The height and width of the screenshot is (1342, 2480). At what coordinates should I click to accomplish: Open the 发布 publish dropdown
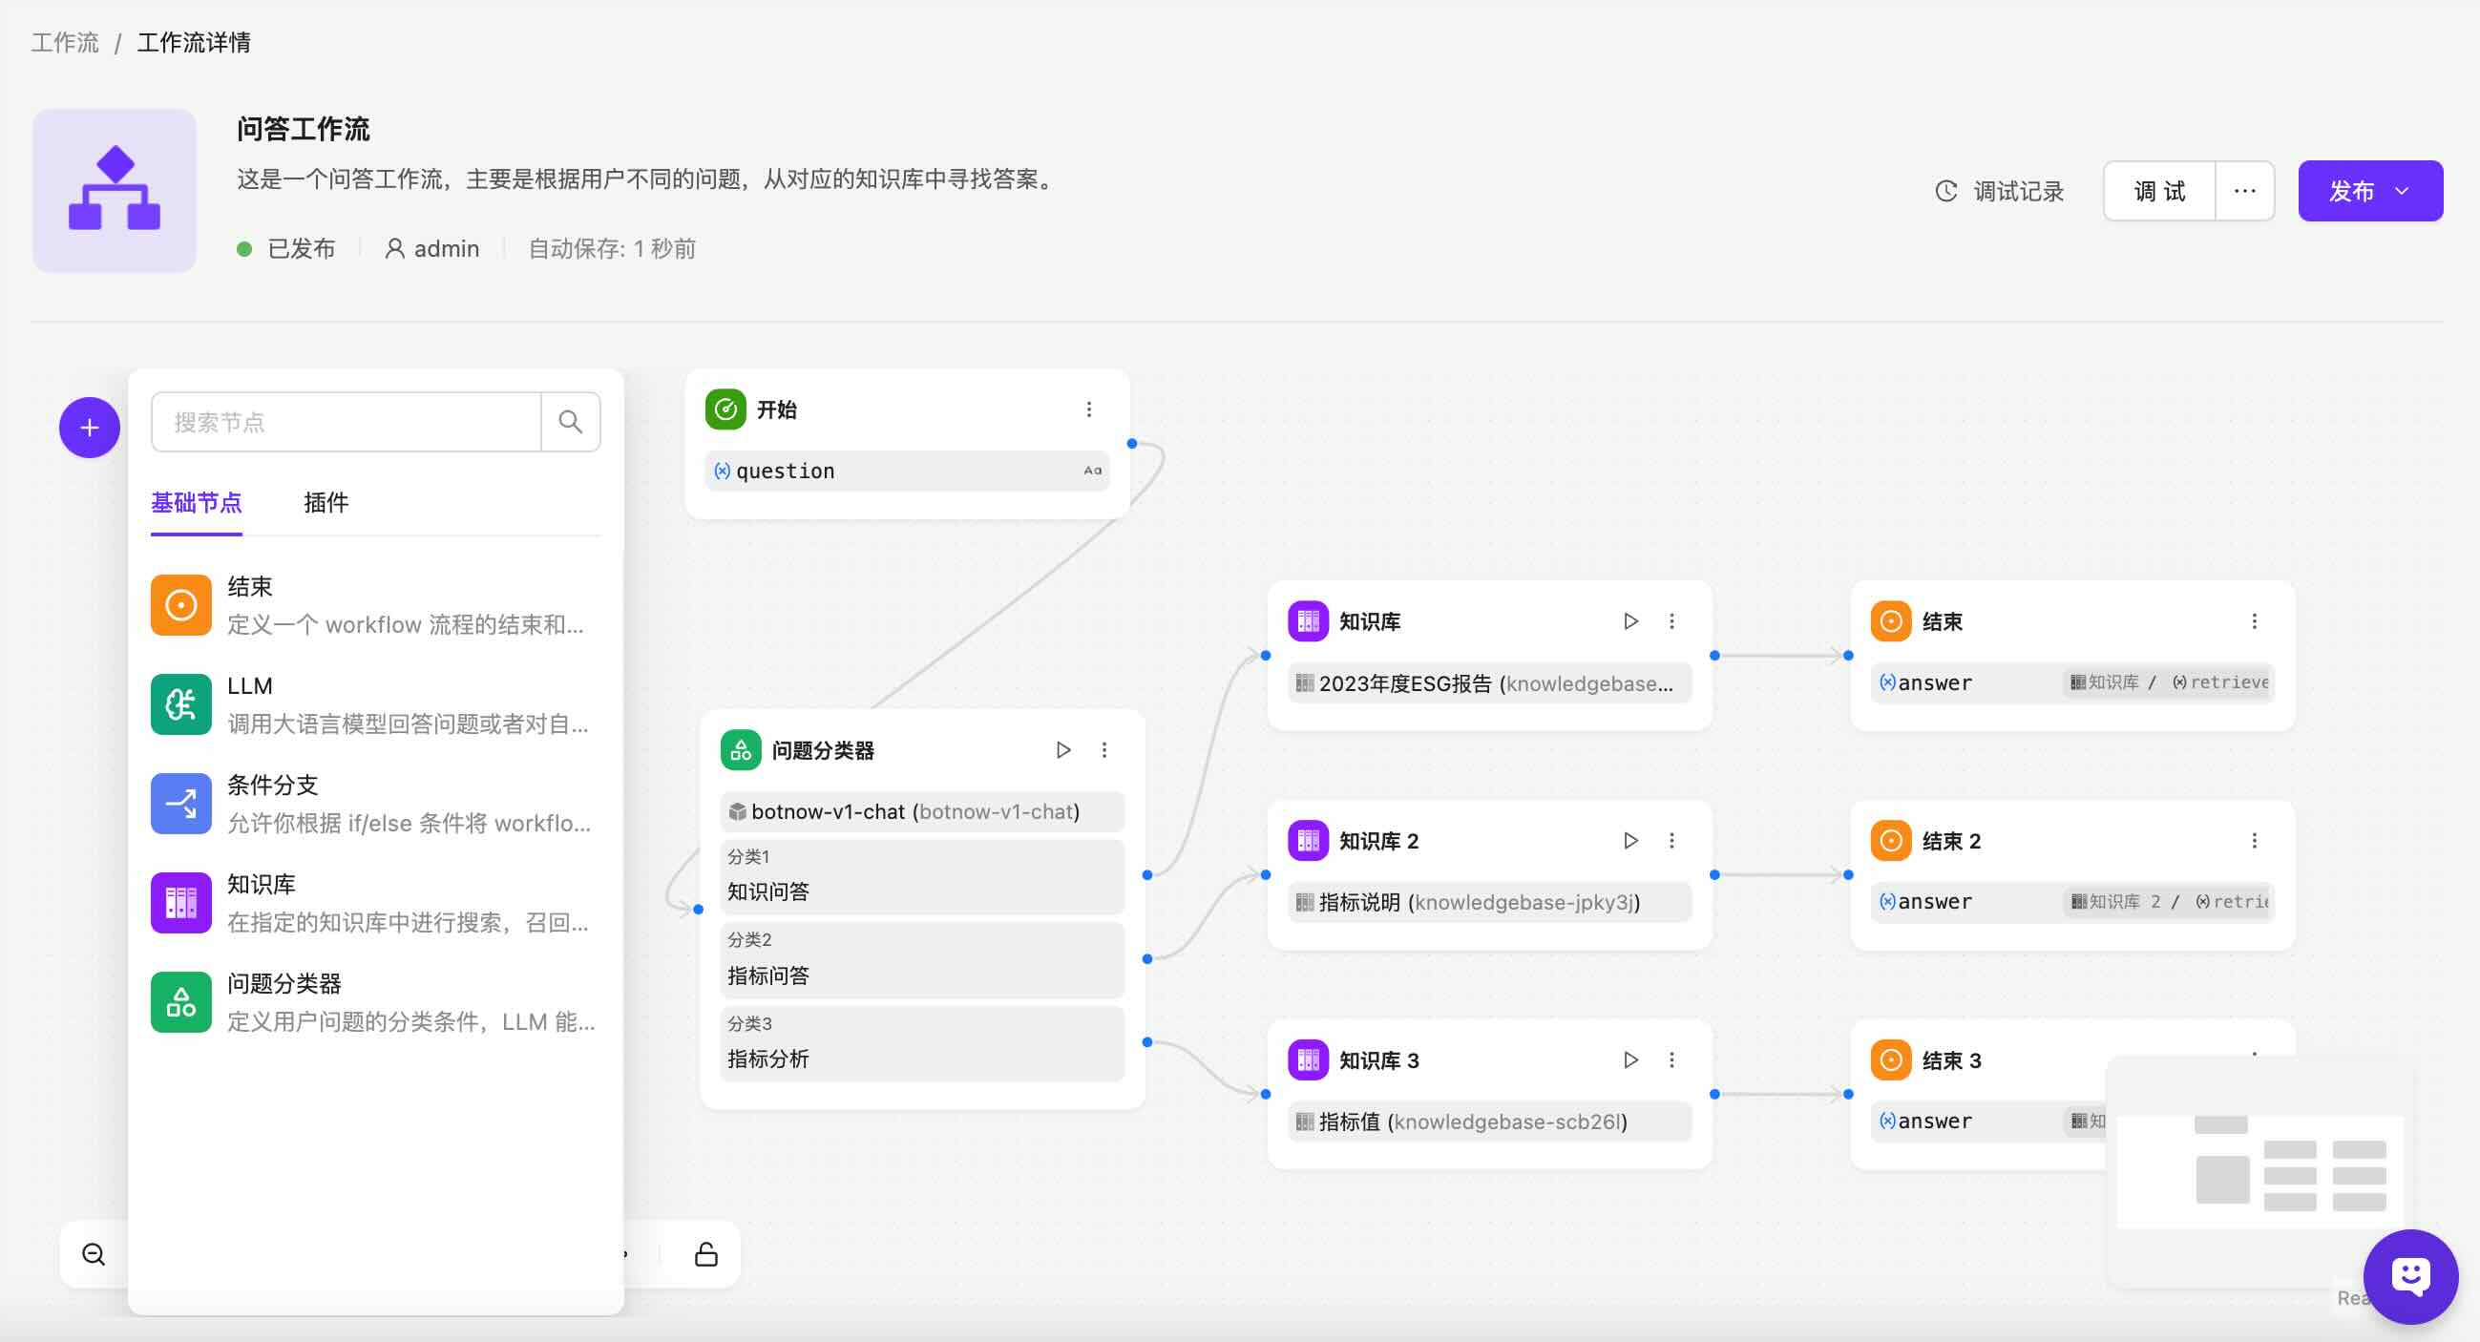[x=2369, y=191]
